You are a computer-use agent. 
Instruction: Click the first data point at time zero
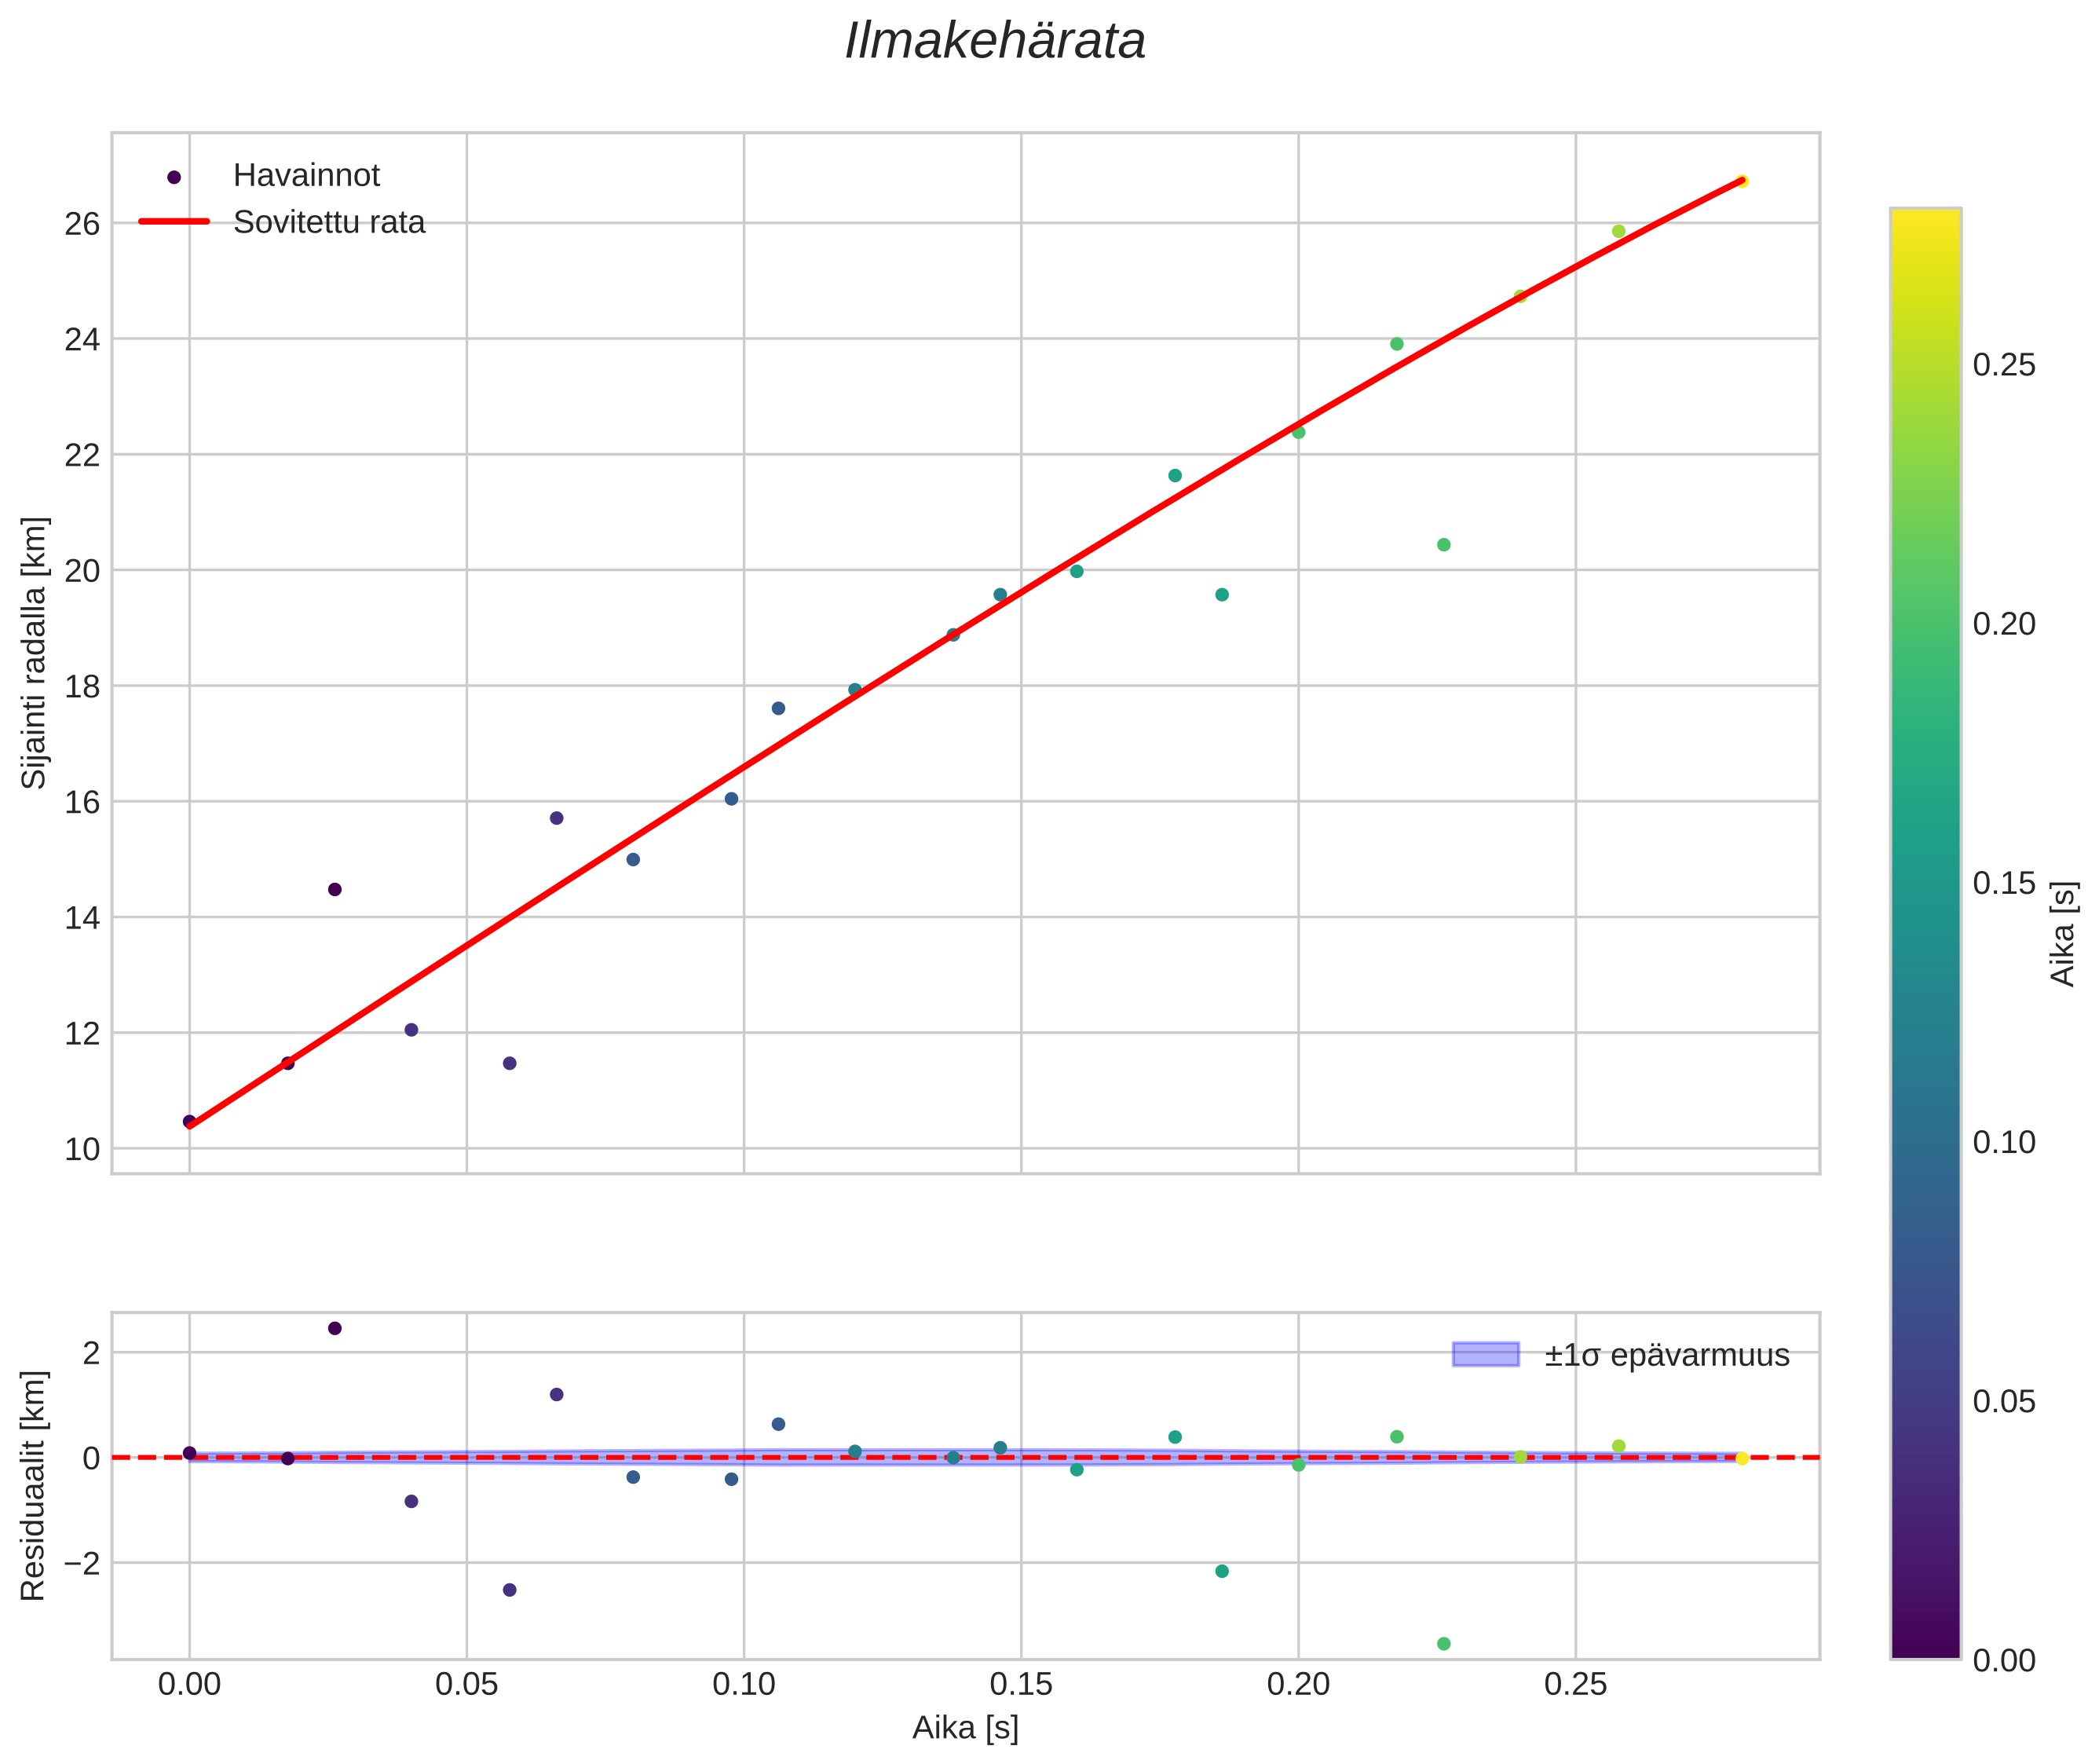190,1121
